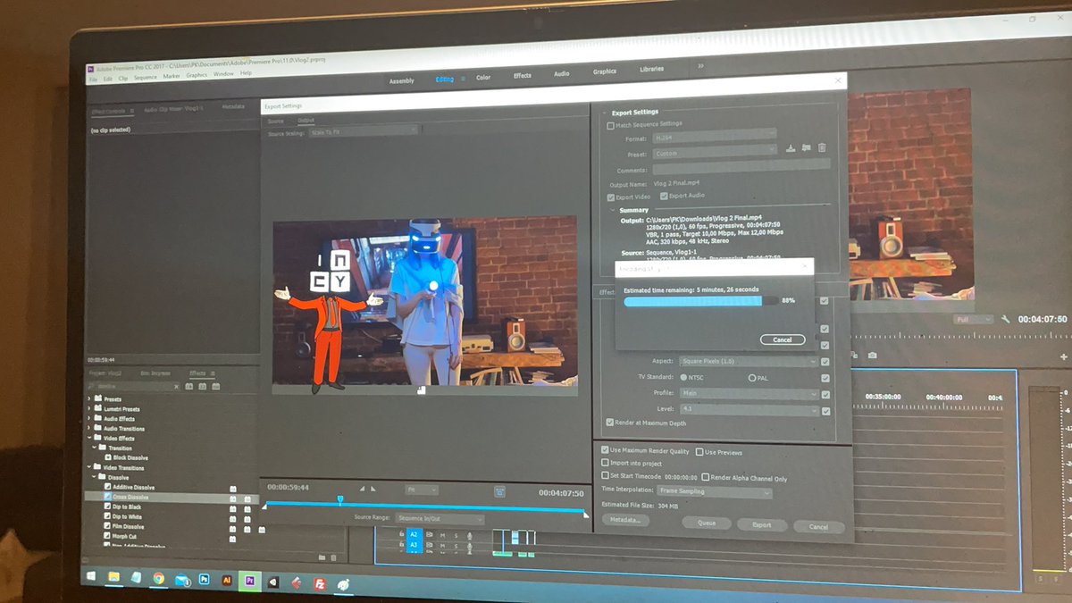Switch to the Libraries workspace
Screen dimensions: 1072x603
tap(652, 69)
